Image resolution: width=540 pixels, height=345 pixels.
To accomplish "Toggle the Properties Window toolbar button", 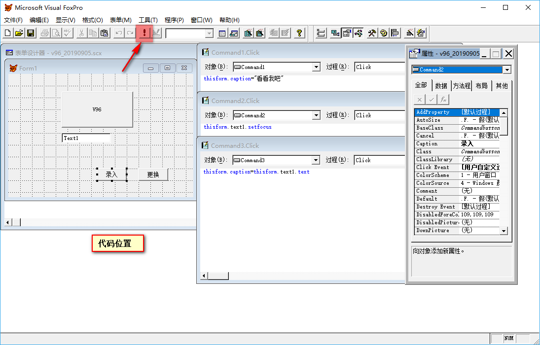I will (x=347, y=33).
